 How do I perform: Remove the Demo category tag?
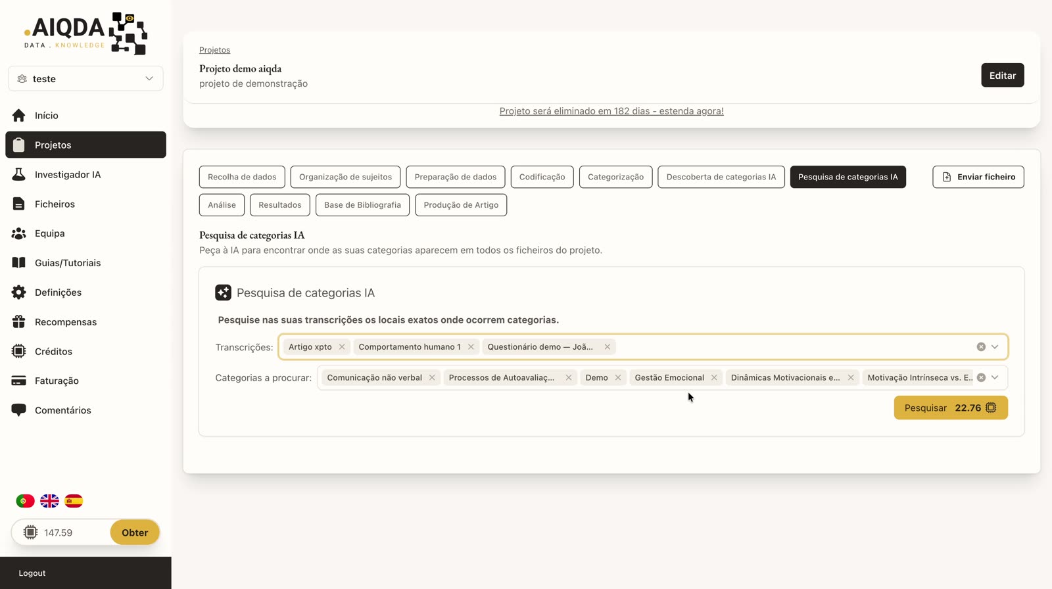tap(618, 378)
